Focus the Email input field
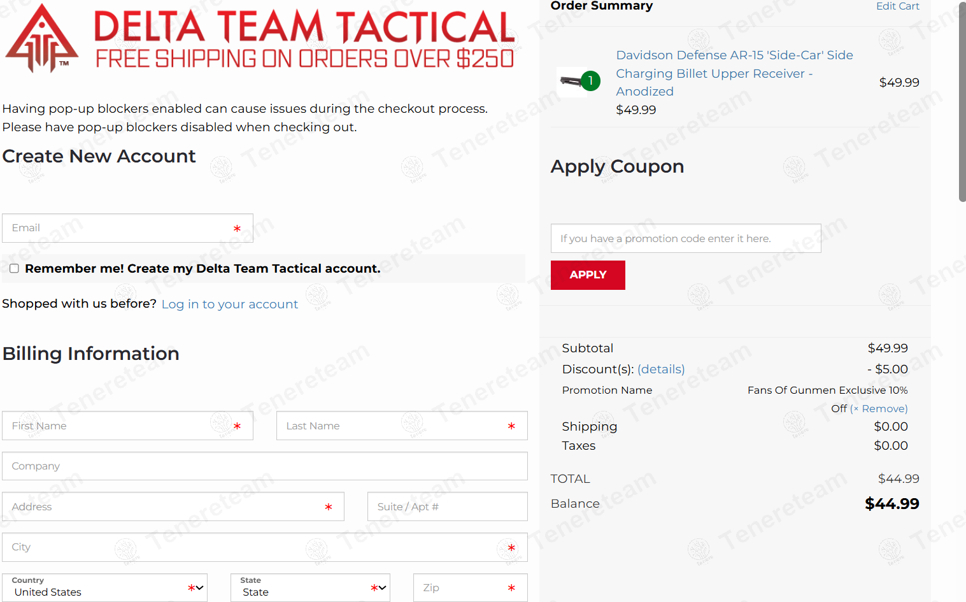This screenshot has width=966, height=602. coord(121,228)
